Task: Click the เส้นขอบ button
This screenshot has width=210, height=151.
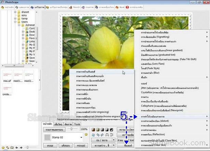Action: [66, 146]
